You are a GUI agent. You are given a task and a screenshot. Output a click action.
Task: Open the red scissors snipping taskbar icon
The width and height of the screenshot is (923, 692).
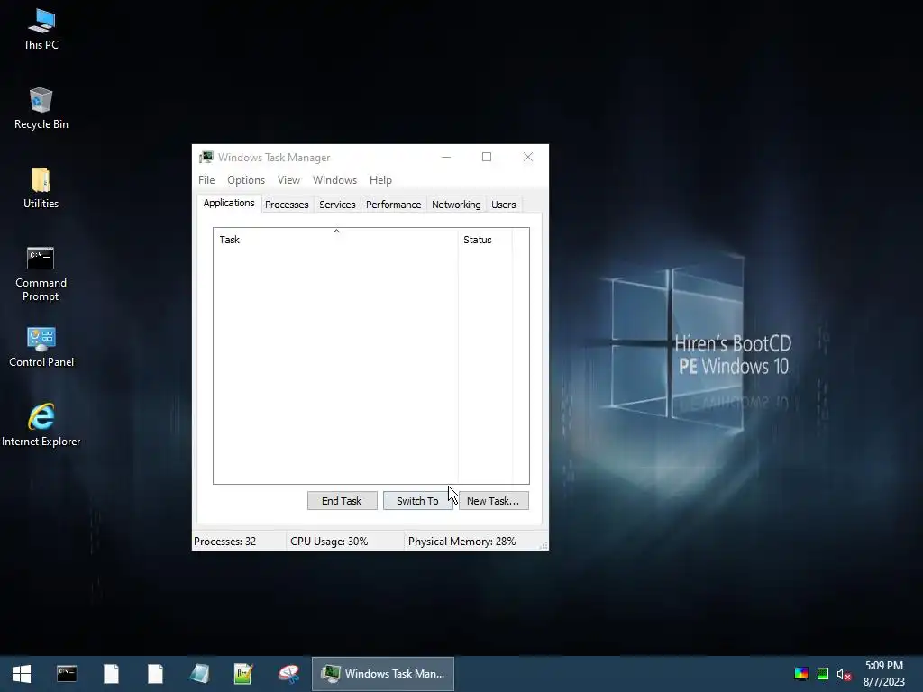pyautogui.click(x=288, y=674)
